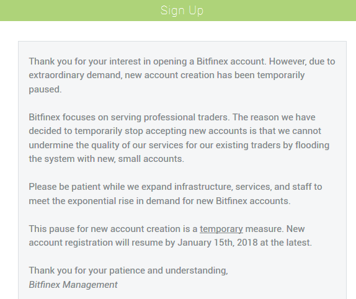Click the text new, small accounts
Image resolution: width=356 pixels, height=299 pixels.
[x=141, y=159]
